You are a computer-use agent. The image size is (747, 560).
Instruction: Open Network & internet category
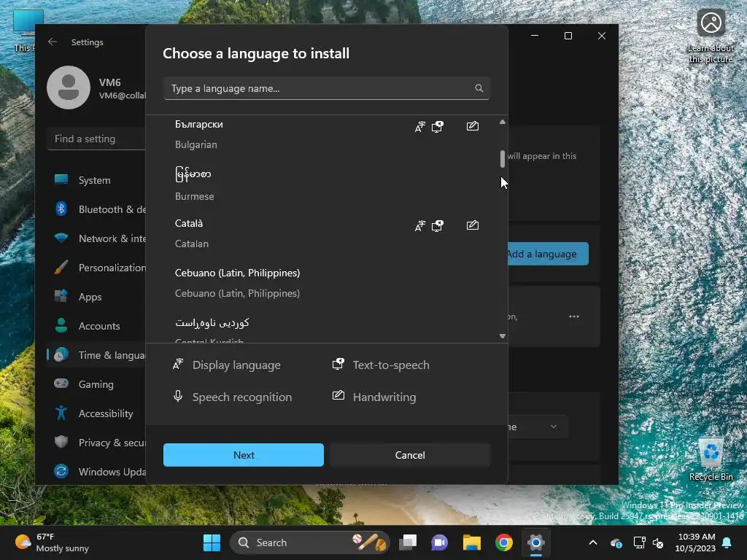[96, 238]
